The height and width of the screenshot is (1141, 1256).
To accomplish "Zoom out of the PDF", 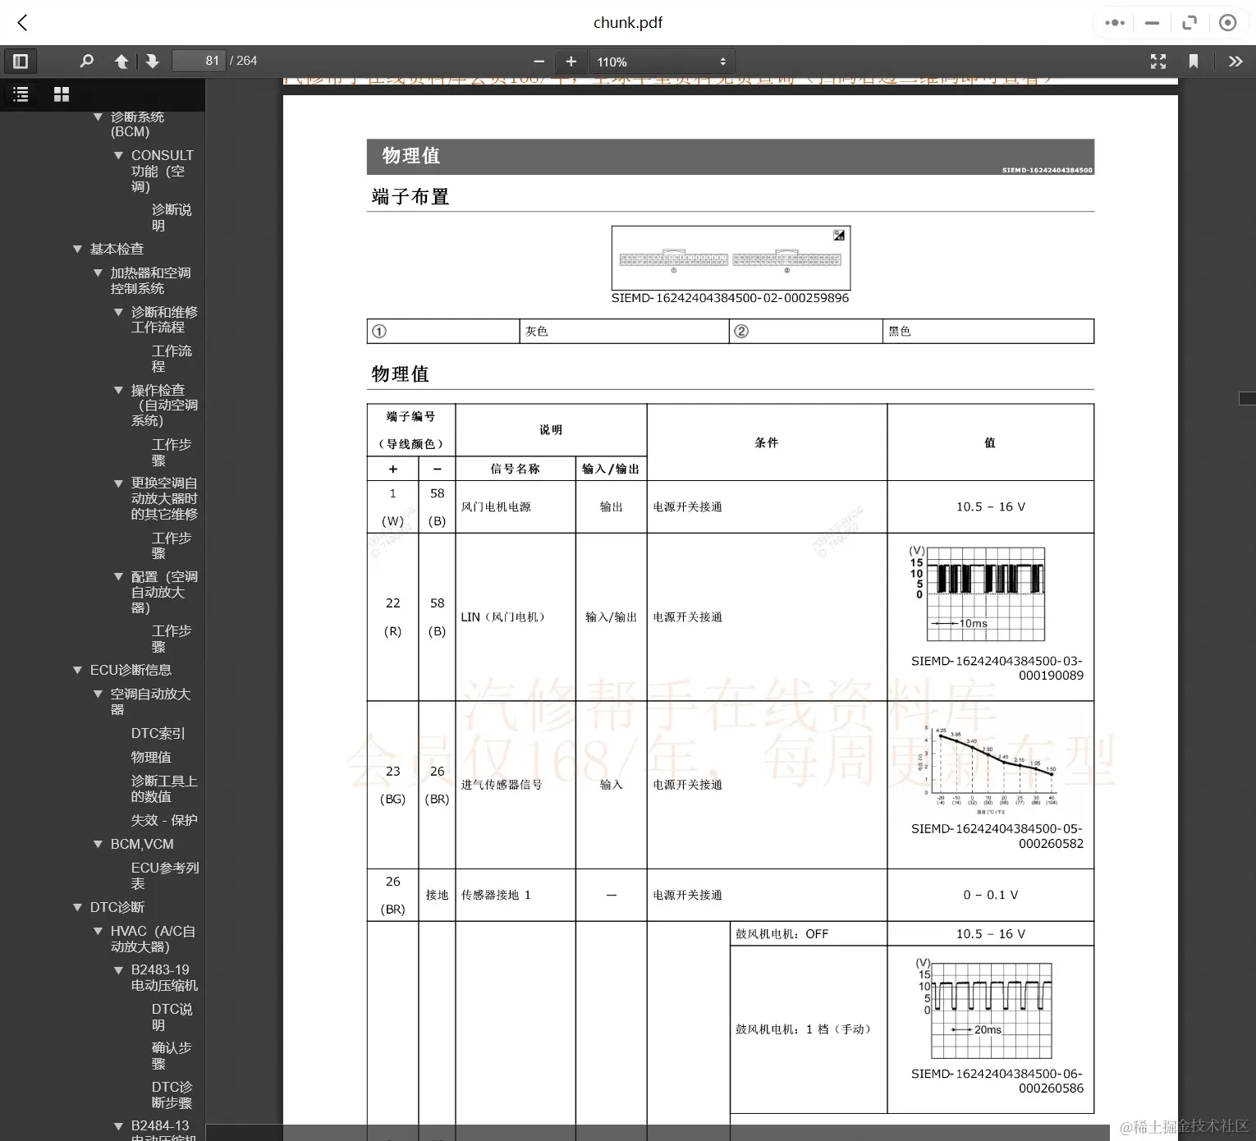I will coord(539,61).
